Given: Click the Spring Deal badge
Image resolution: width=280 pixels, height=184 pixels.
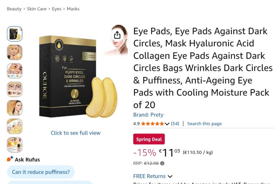Looking at the screenshot, I should pos(149,139).
